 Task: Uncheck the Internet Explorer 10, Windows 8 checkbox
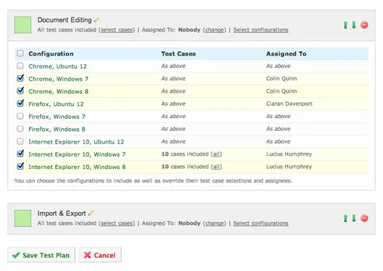20,166
